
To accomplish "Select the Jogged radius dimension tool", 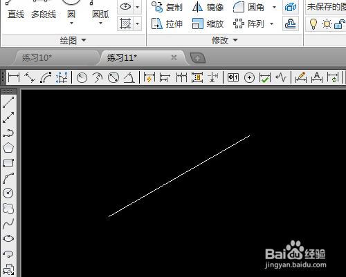I will point(98,77).
